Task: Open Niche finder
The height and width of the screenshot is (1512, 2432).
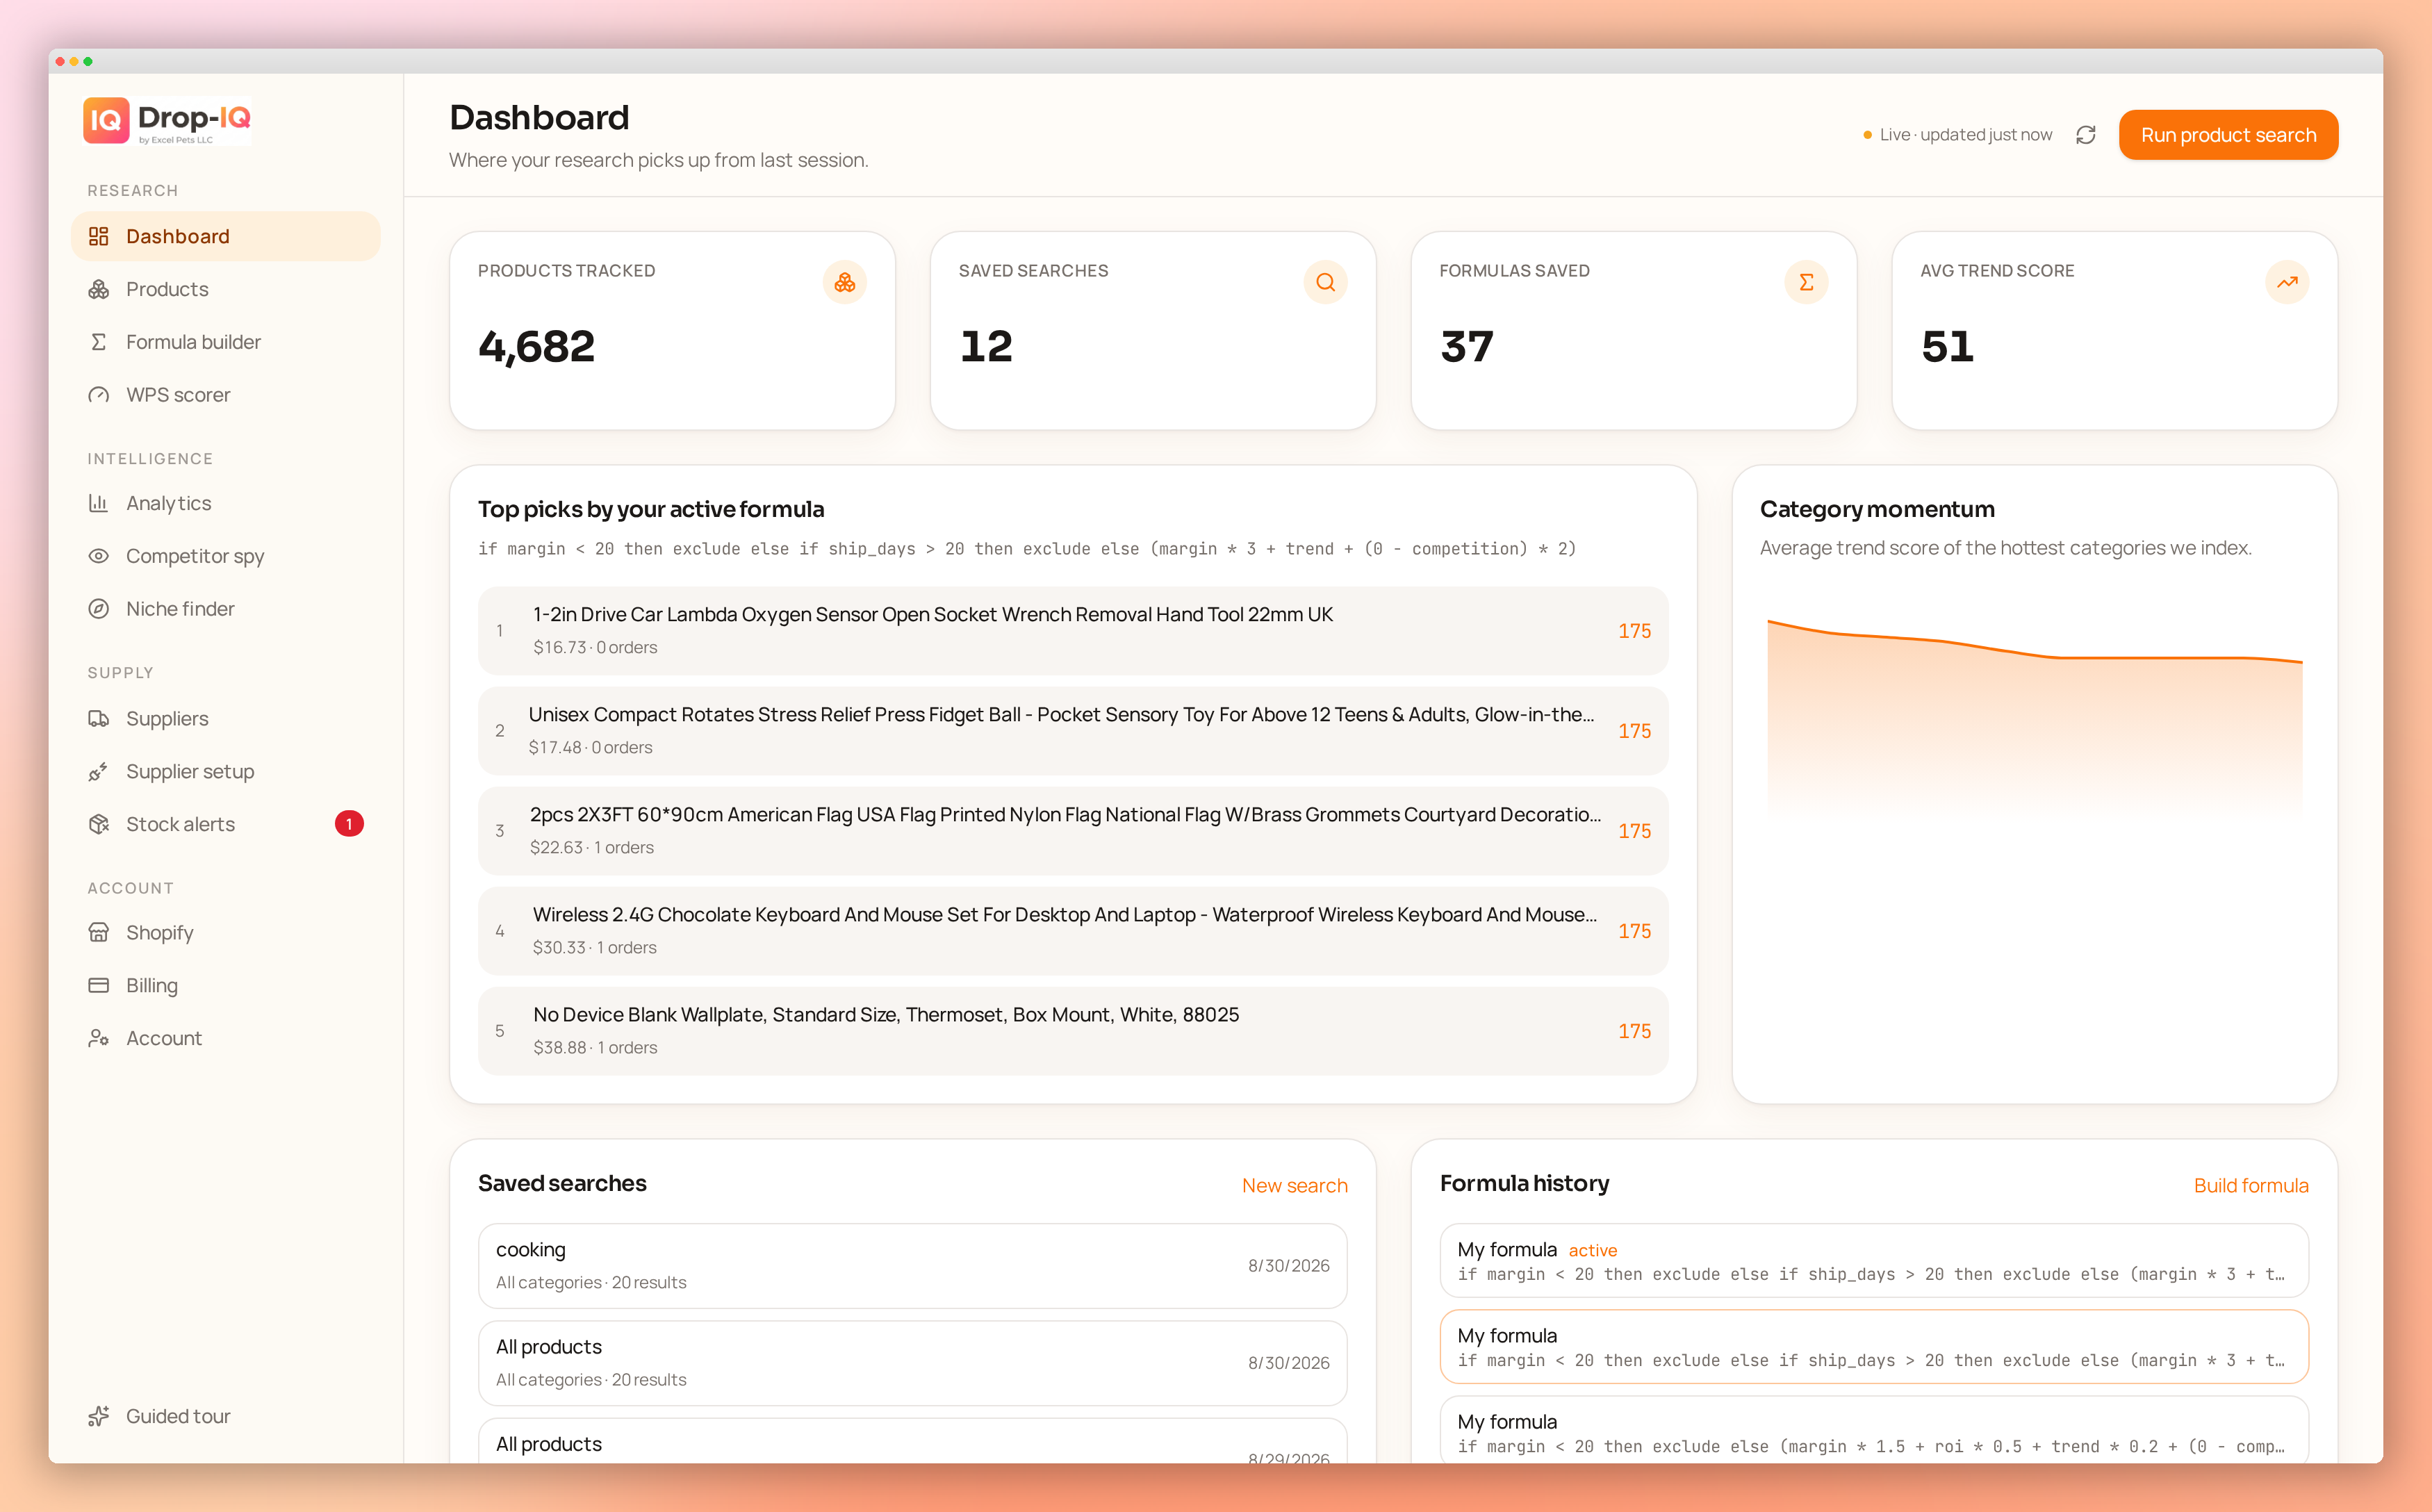Action: [225, 609]
